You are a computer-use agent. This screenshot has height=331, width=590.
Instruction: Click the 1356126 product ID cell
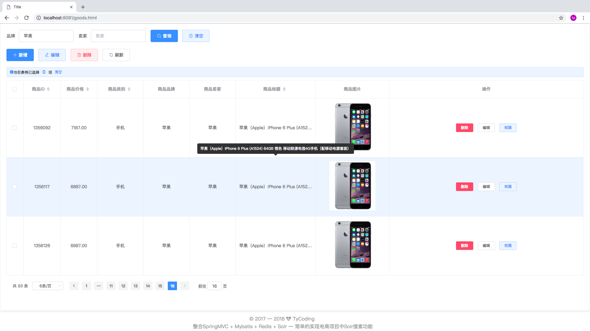click(x=42, y=246)
